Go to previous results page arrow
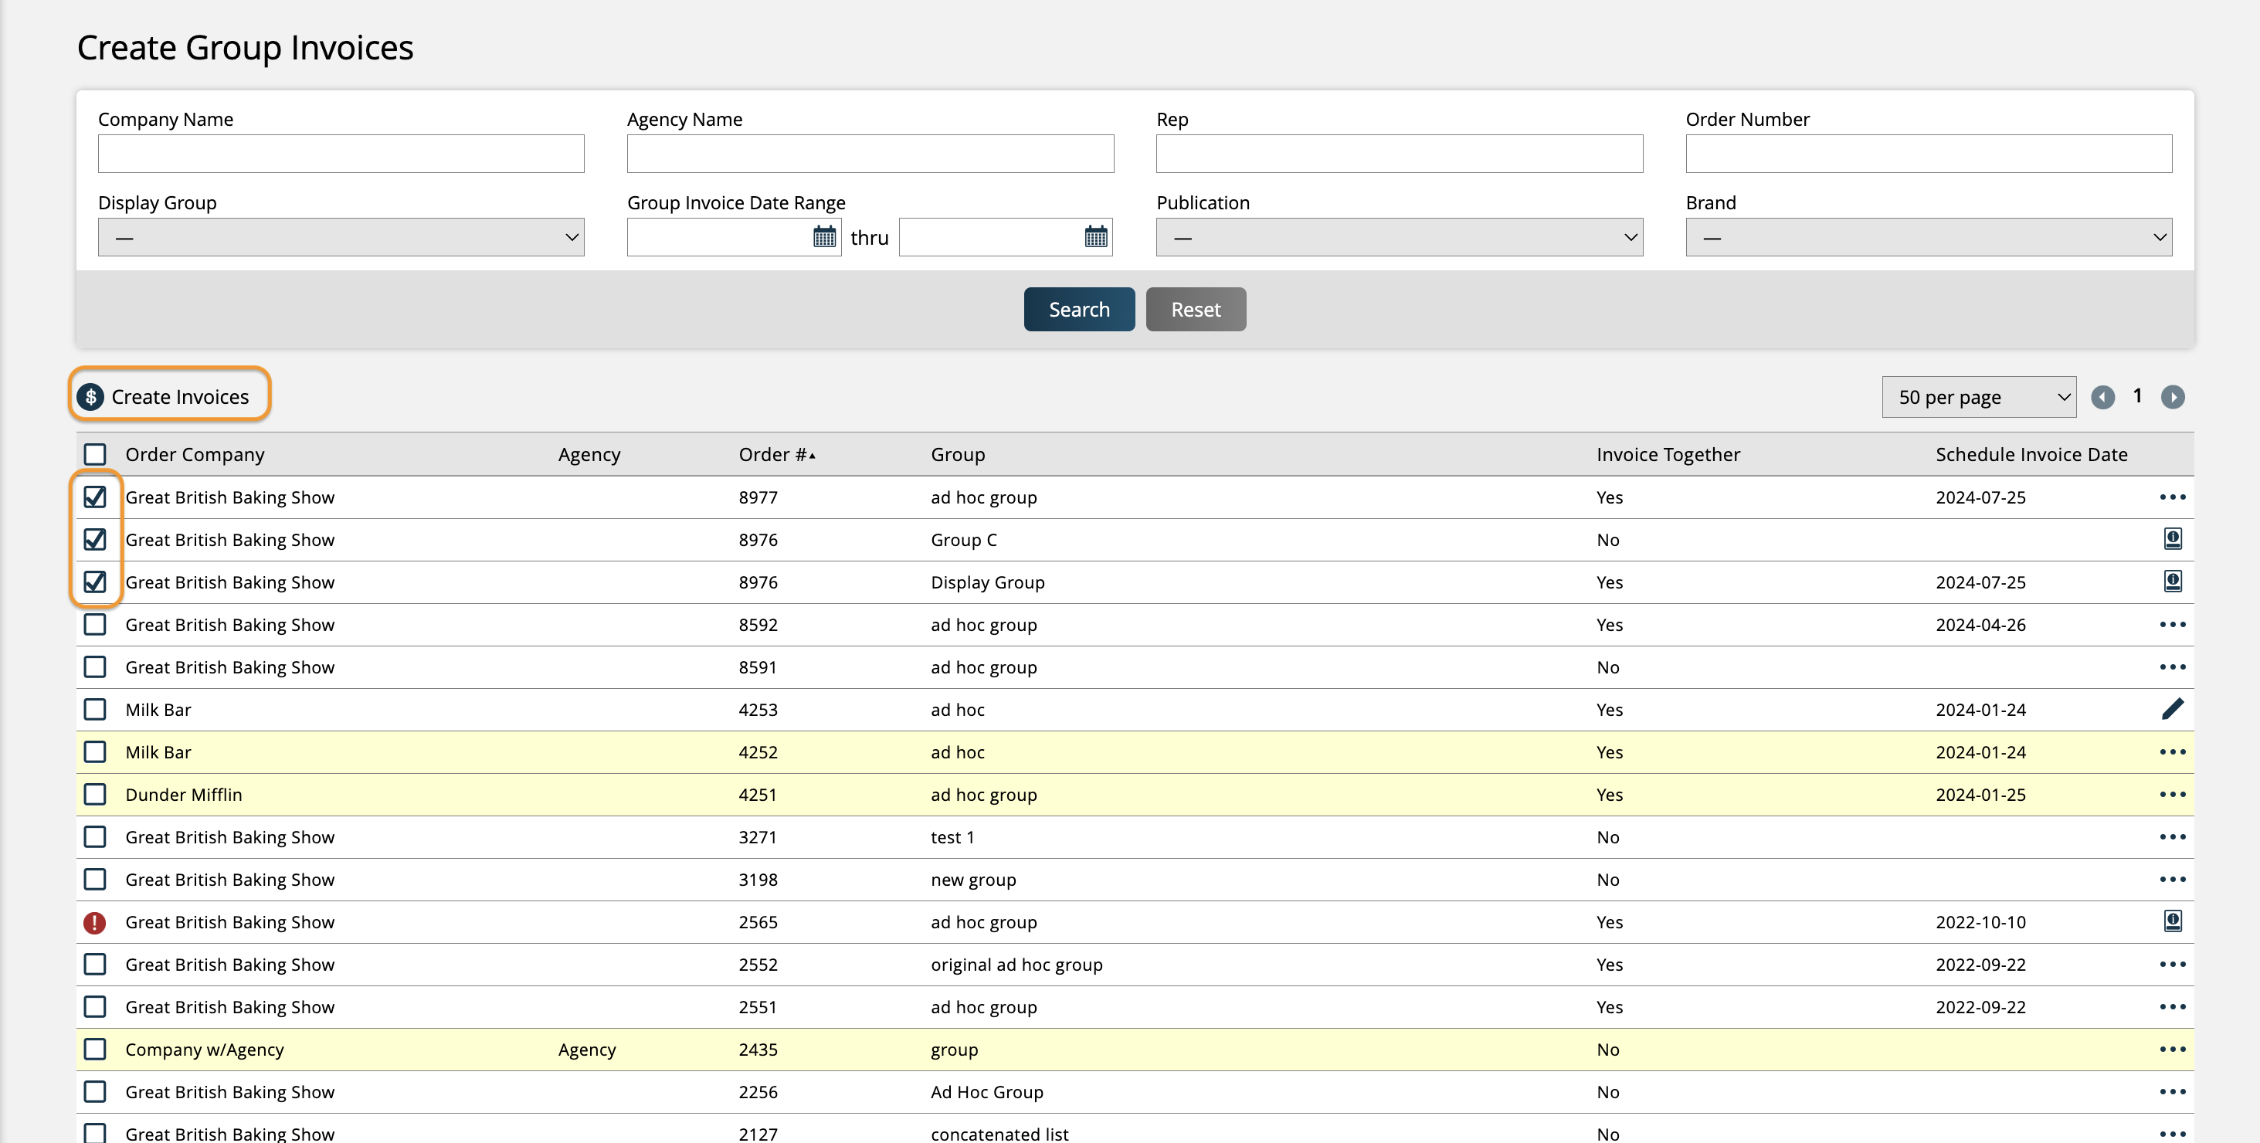This screenshot has width=2260, height=1143. point(2102,398)
